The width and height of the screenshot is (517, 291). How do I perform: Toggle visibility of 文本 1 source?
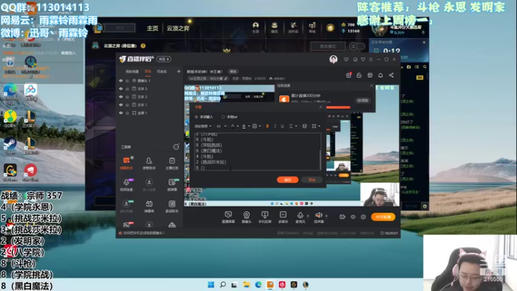click(x=121, y=105)
